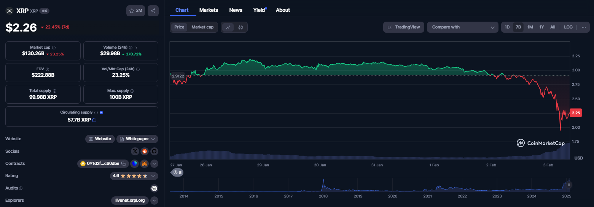594x207 pixels.
Task: Expand the Whitepaper dropdown
Action: (137, 139)
